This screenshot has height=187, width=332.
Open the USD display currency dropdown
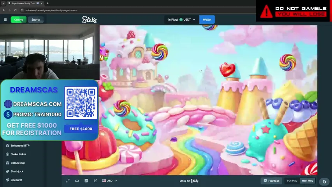[x=109, y=181]
